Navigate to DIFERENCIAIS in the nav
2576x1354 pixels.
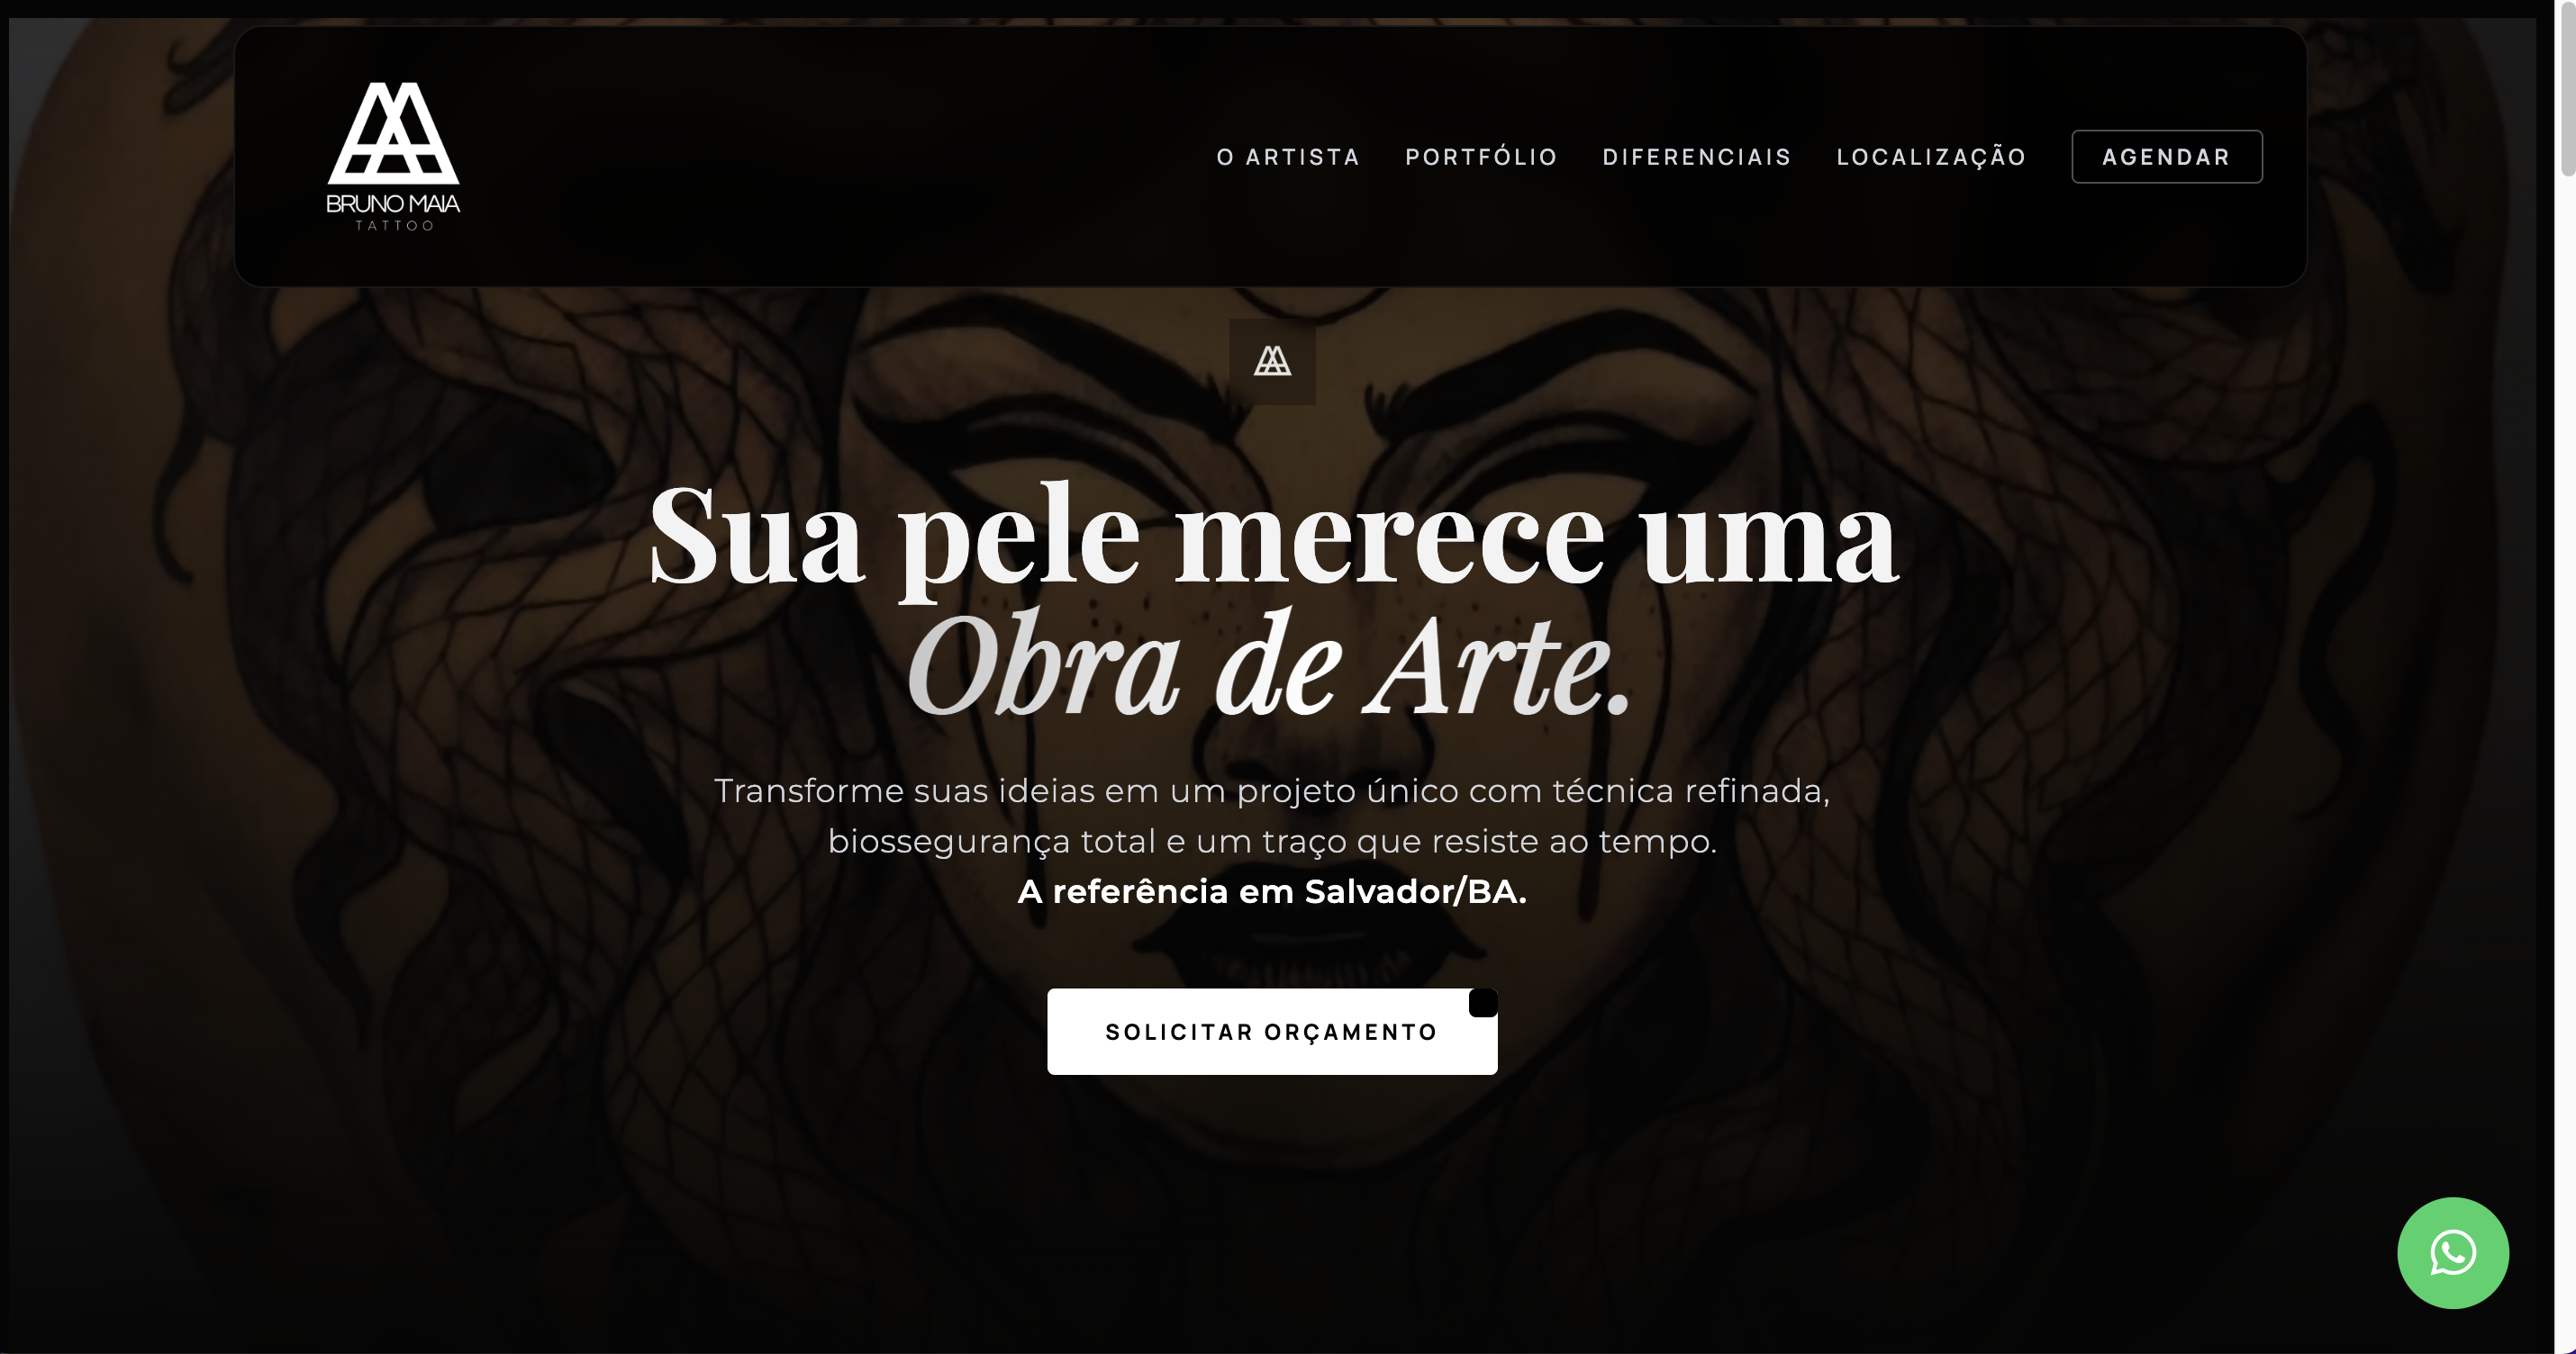tap(1697, 157)
